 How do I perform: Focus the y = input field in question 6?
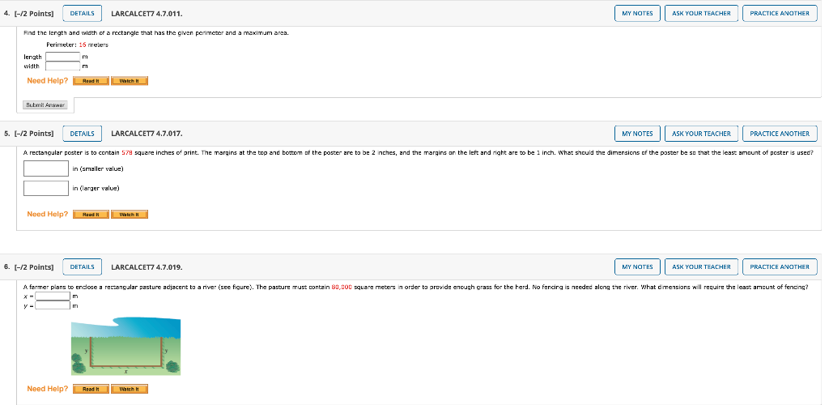53,305
